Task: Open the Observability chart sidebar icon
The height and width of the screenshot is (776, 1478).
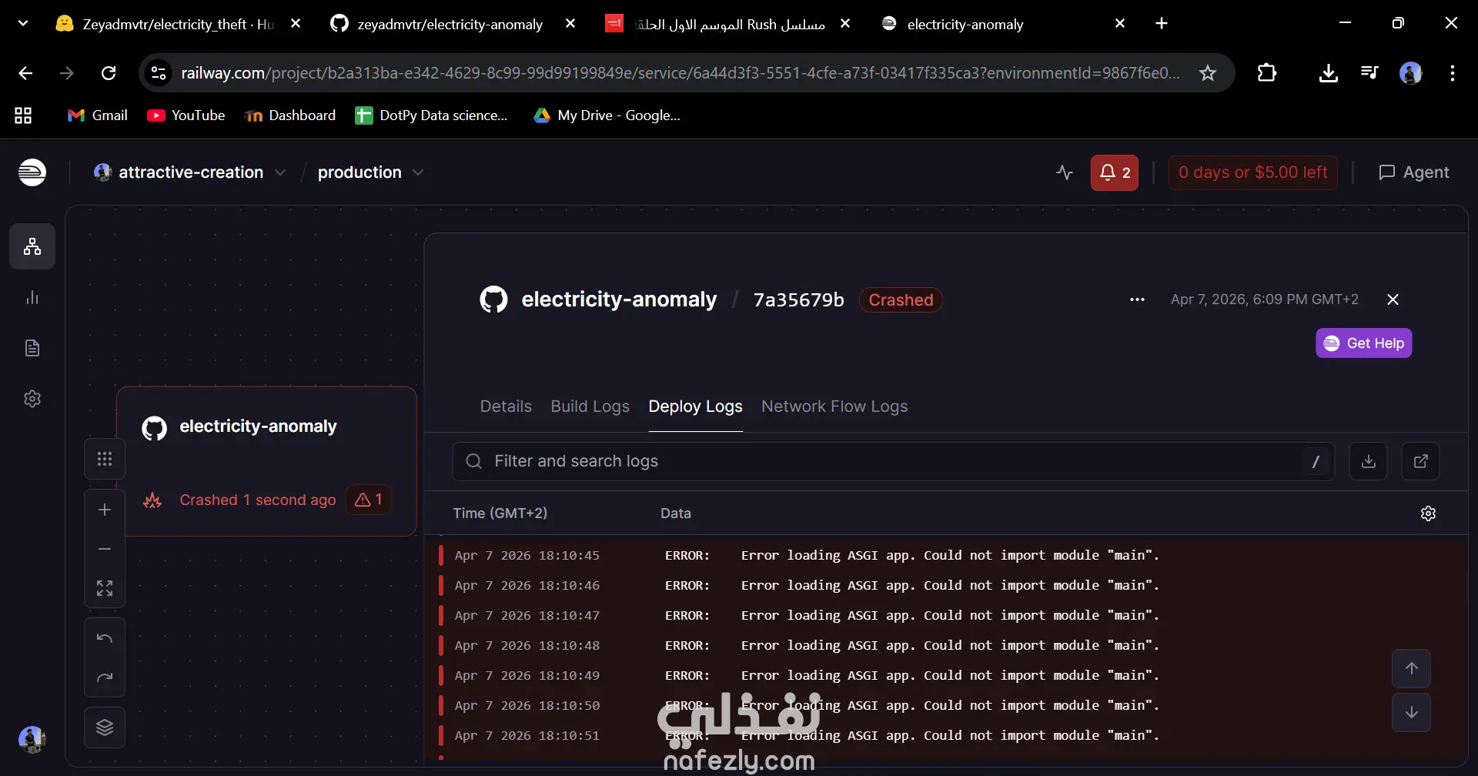Action: (x=32, y=298)
